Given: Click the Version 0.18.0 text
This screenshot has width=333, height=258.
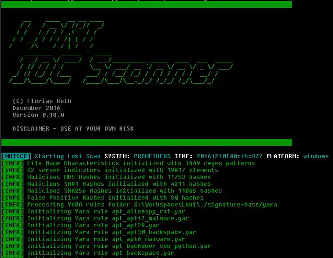Looking at the screenshot, I should 38,115.
